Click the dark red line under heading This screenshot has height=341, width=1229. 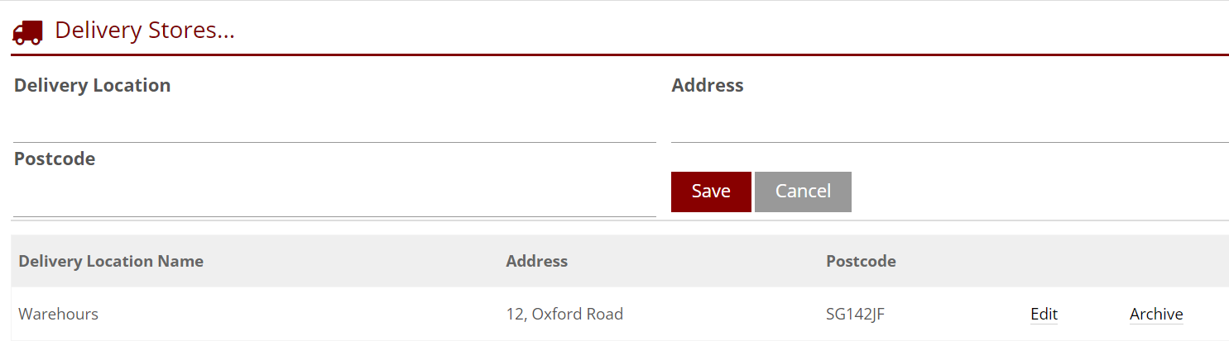[619, 55]
